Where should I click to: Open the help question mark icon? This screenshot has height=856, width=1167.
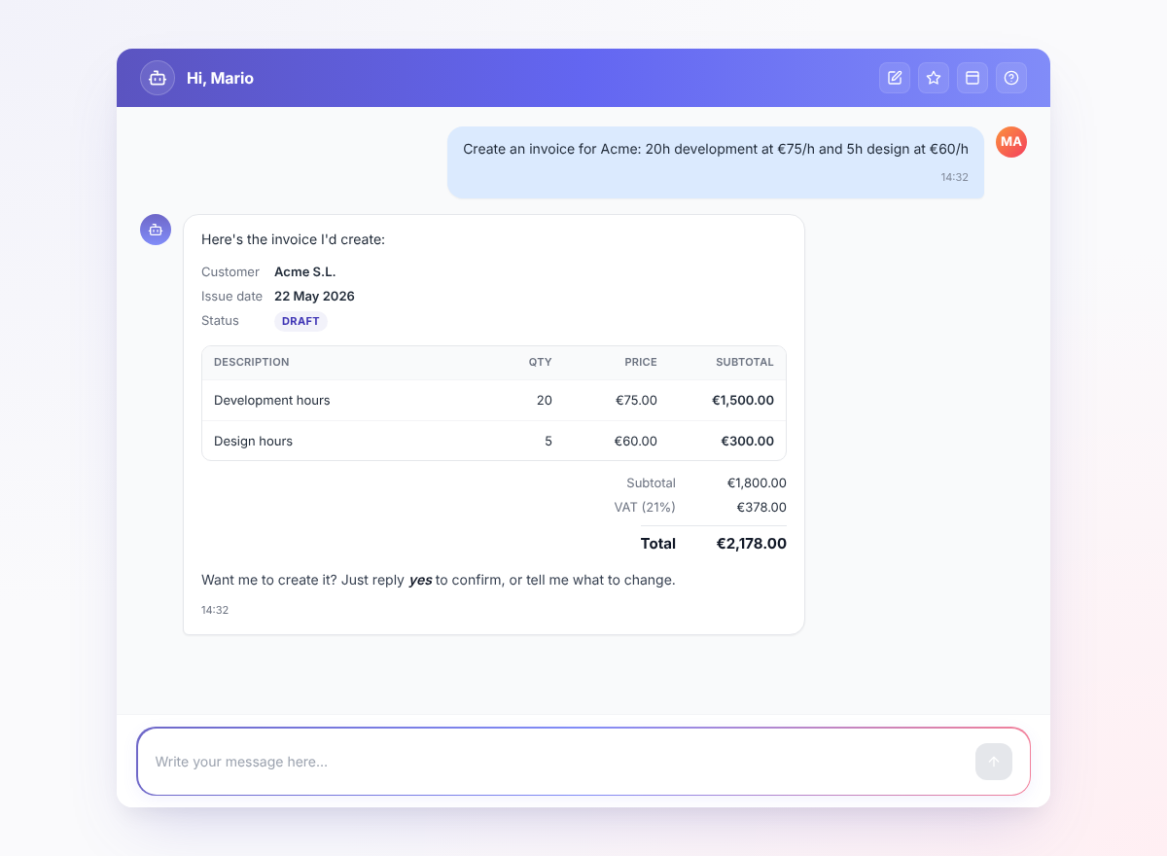pyautogui.click(x=1011, y=78)
